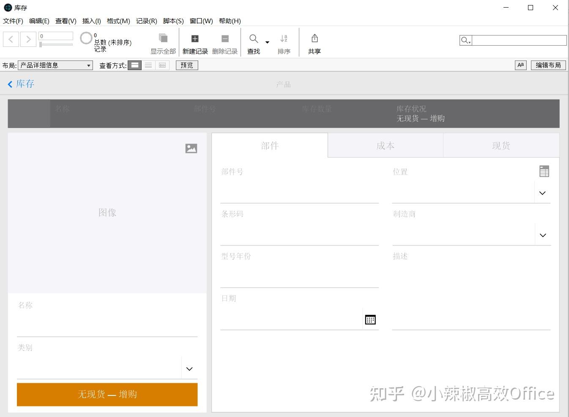Open the 布局 layout selector 产品详细信息
This screenshot has height=417, width=569.
55,65
